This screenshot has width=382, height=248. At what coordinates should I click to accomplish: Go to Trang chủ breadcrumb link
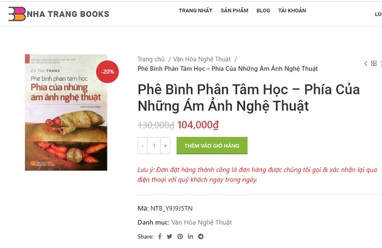click(x=151, y=59)
